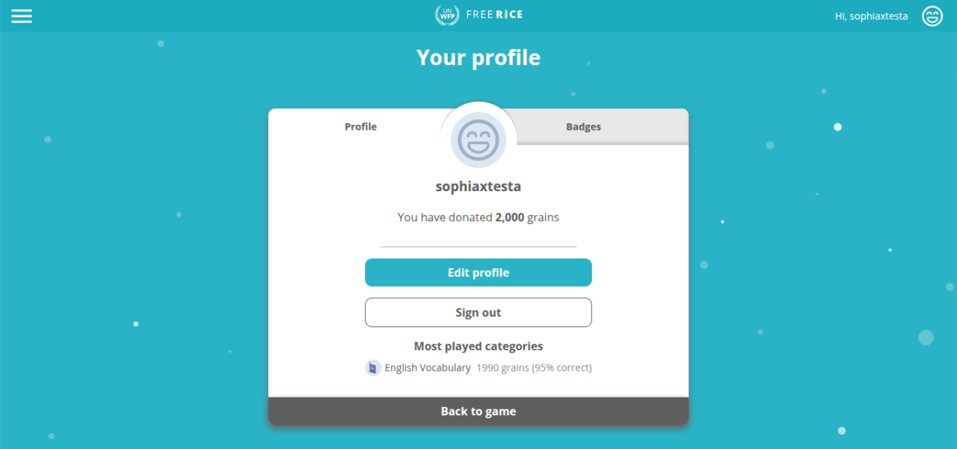Click the bold 2,000 grains donated count
Screen dimensions: 957x449
pyautogui.click(x=509, y=217)
